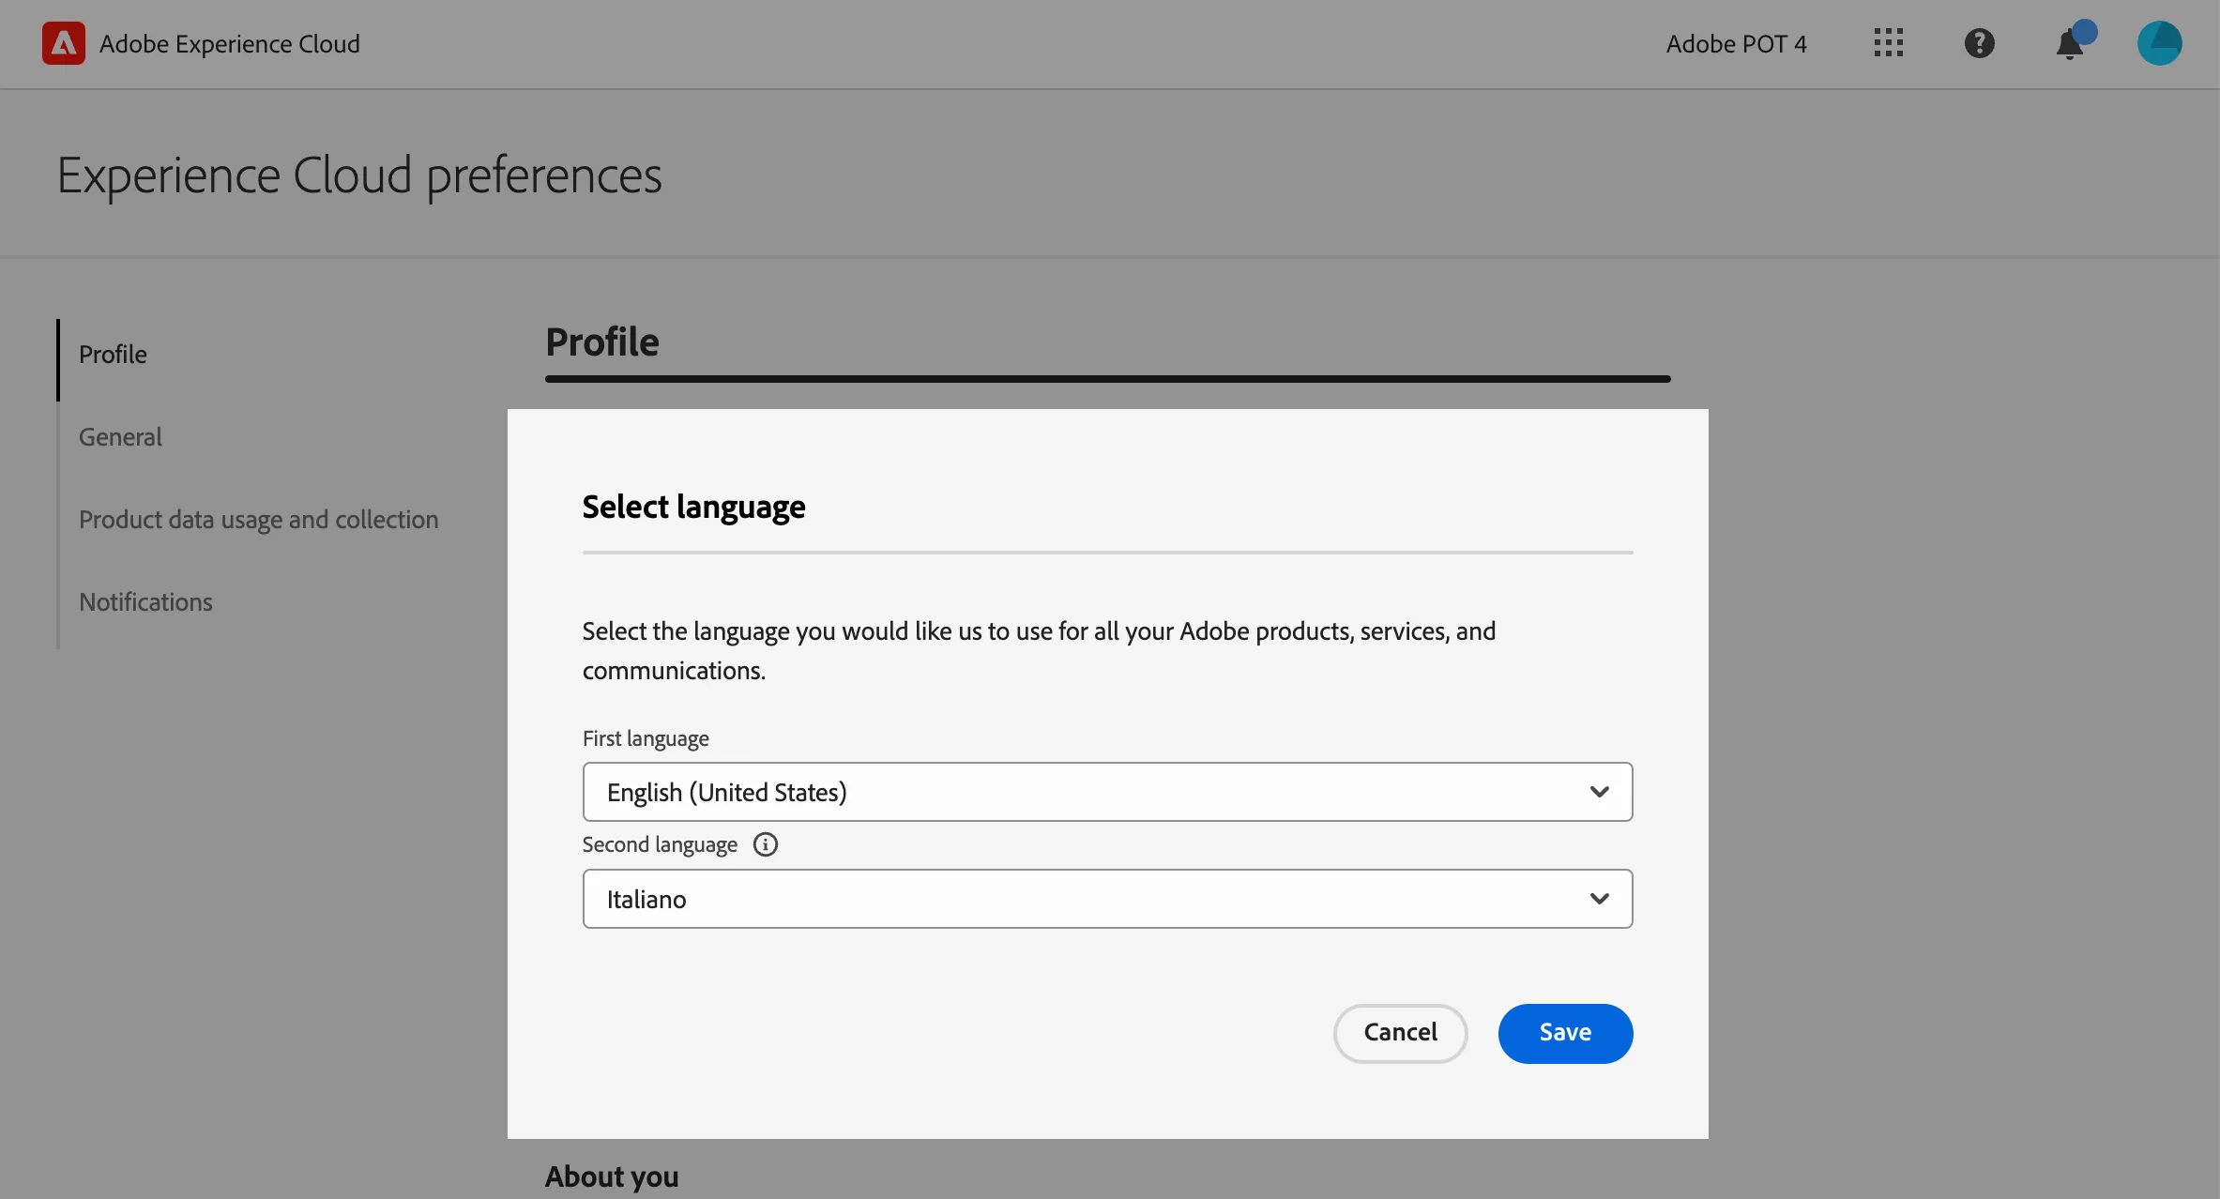2220x1199 pixels.
Task: Click the 'Select language' dialog heading
Action: click(x=693, y=508)
